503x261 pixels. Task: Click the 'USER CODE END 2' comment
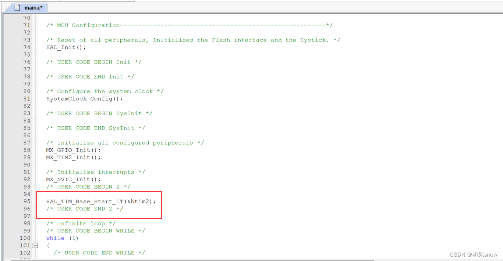coord(85,209)
